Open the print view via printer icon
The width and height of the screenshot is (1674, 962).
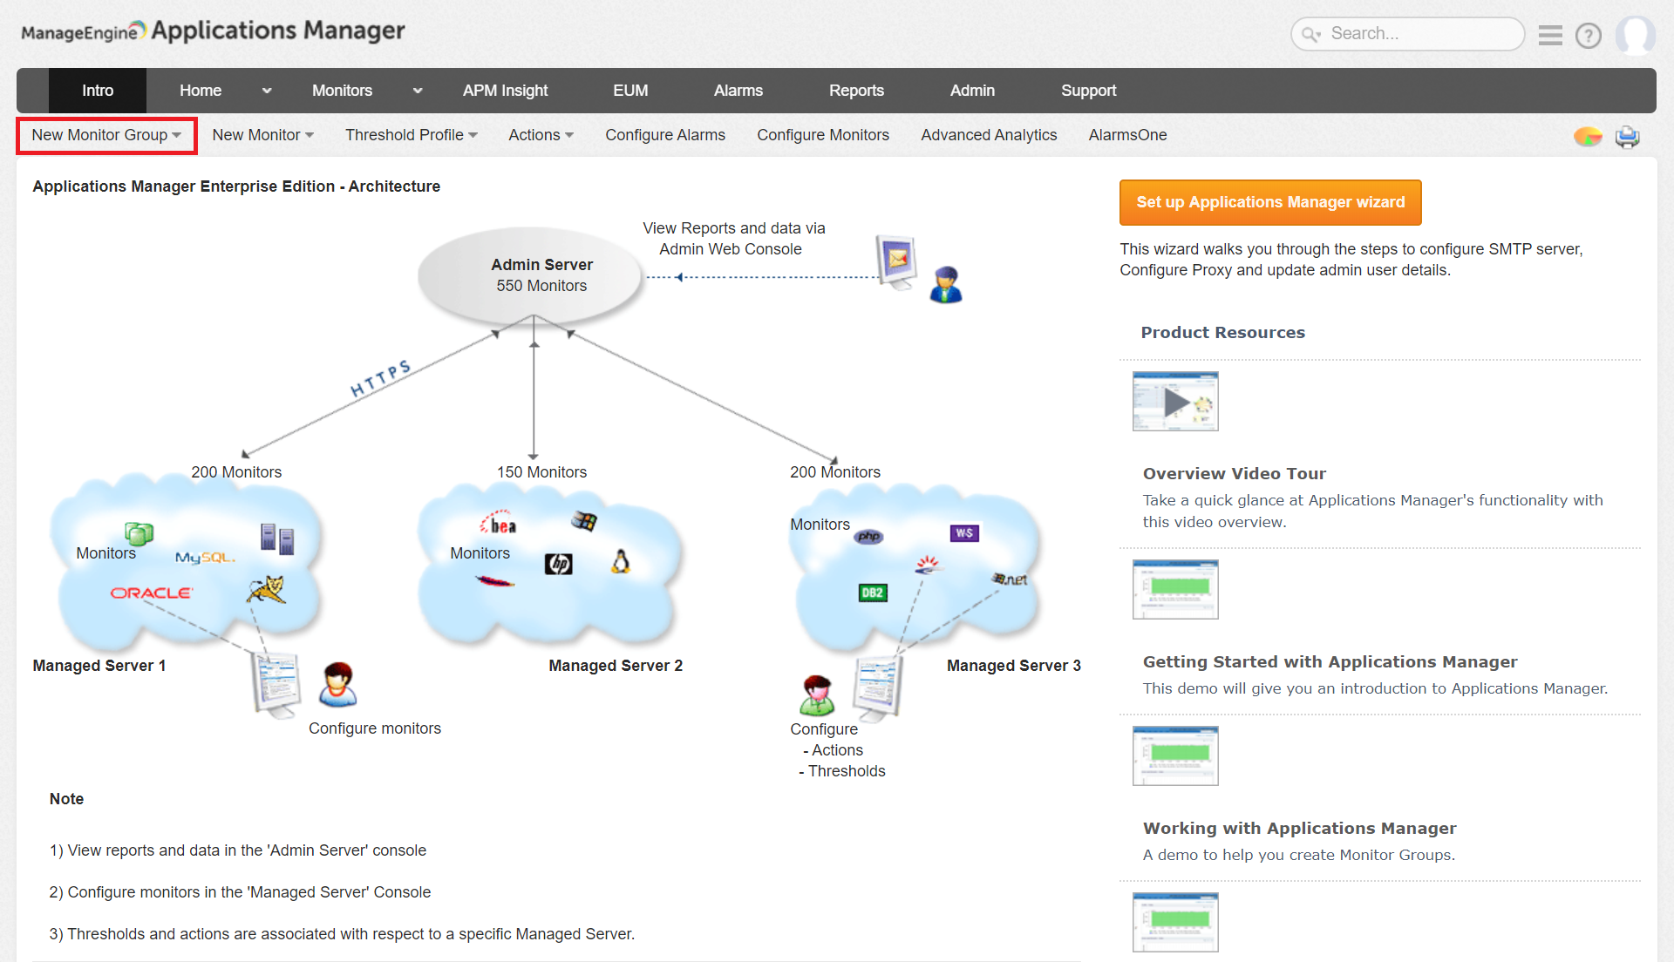tap(1628, 137)
